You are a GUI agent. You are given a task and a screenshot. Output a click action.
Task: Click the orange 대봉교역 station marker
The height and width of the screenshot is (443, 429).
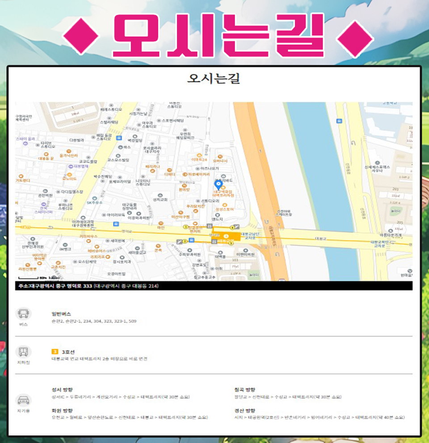coord(226,237)
